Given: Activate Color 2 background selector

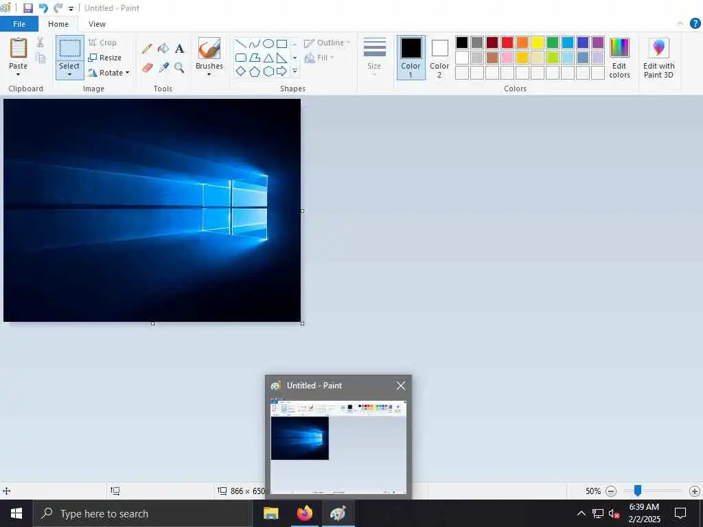Looking at the screenshot, I should coord(439,58).
